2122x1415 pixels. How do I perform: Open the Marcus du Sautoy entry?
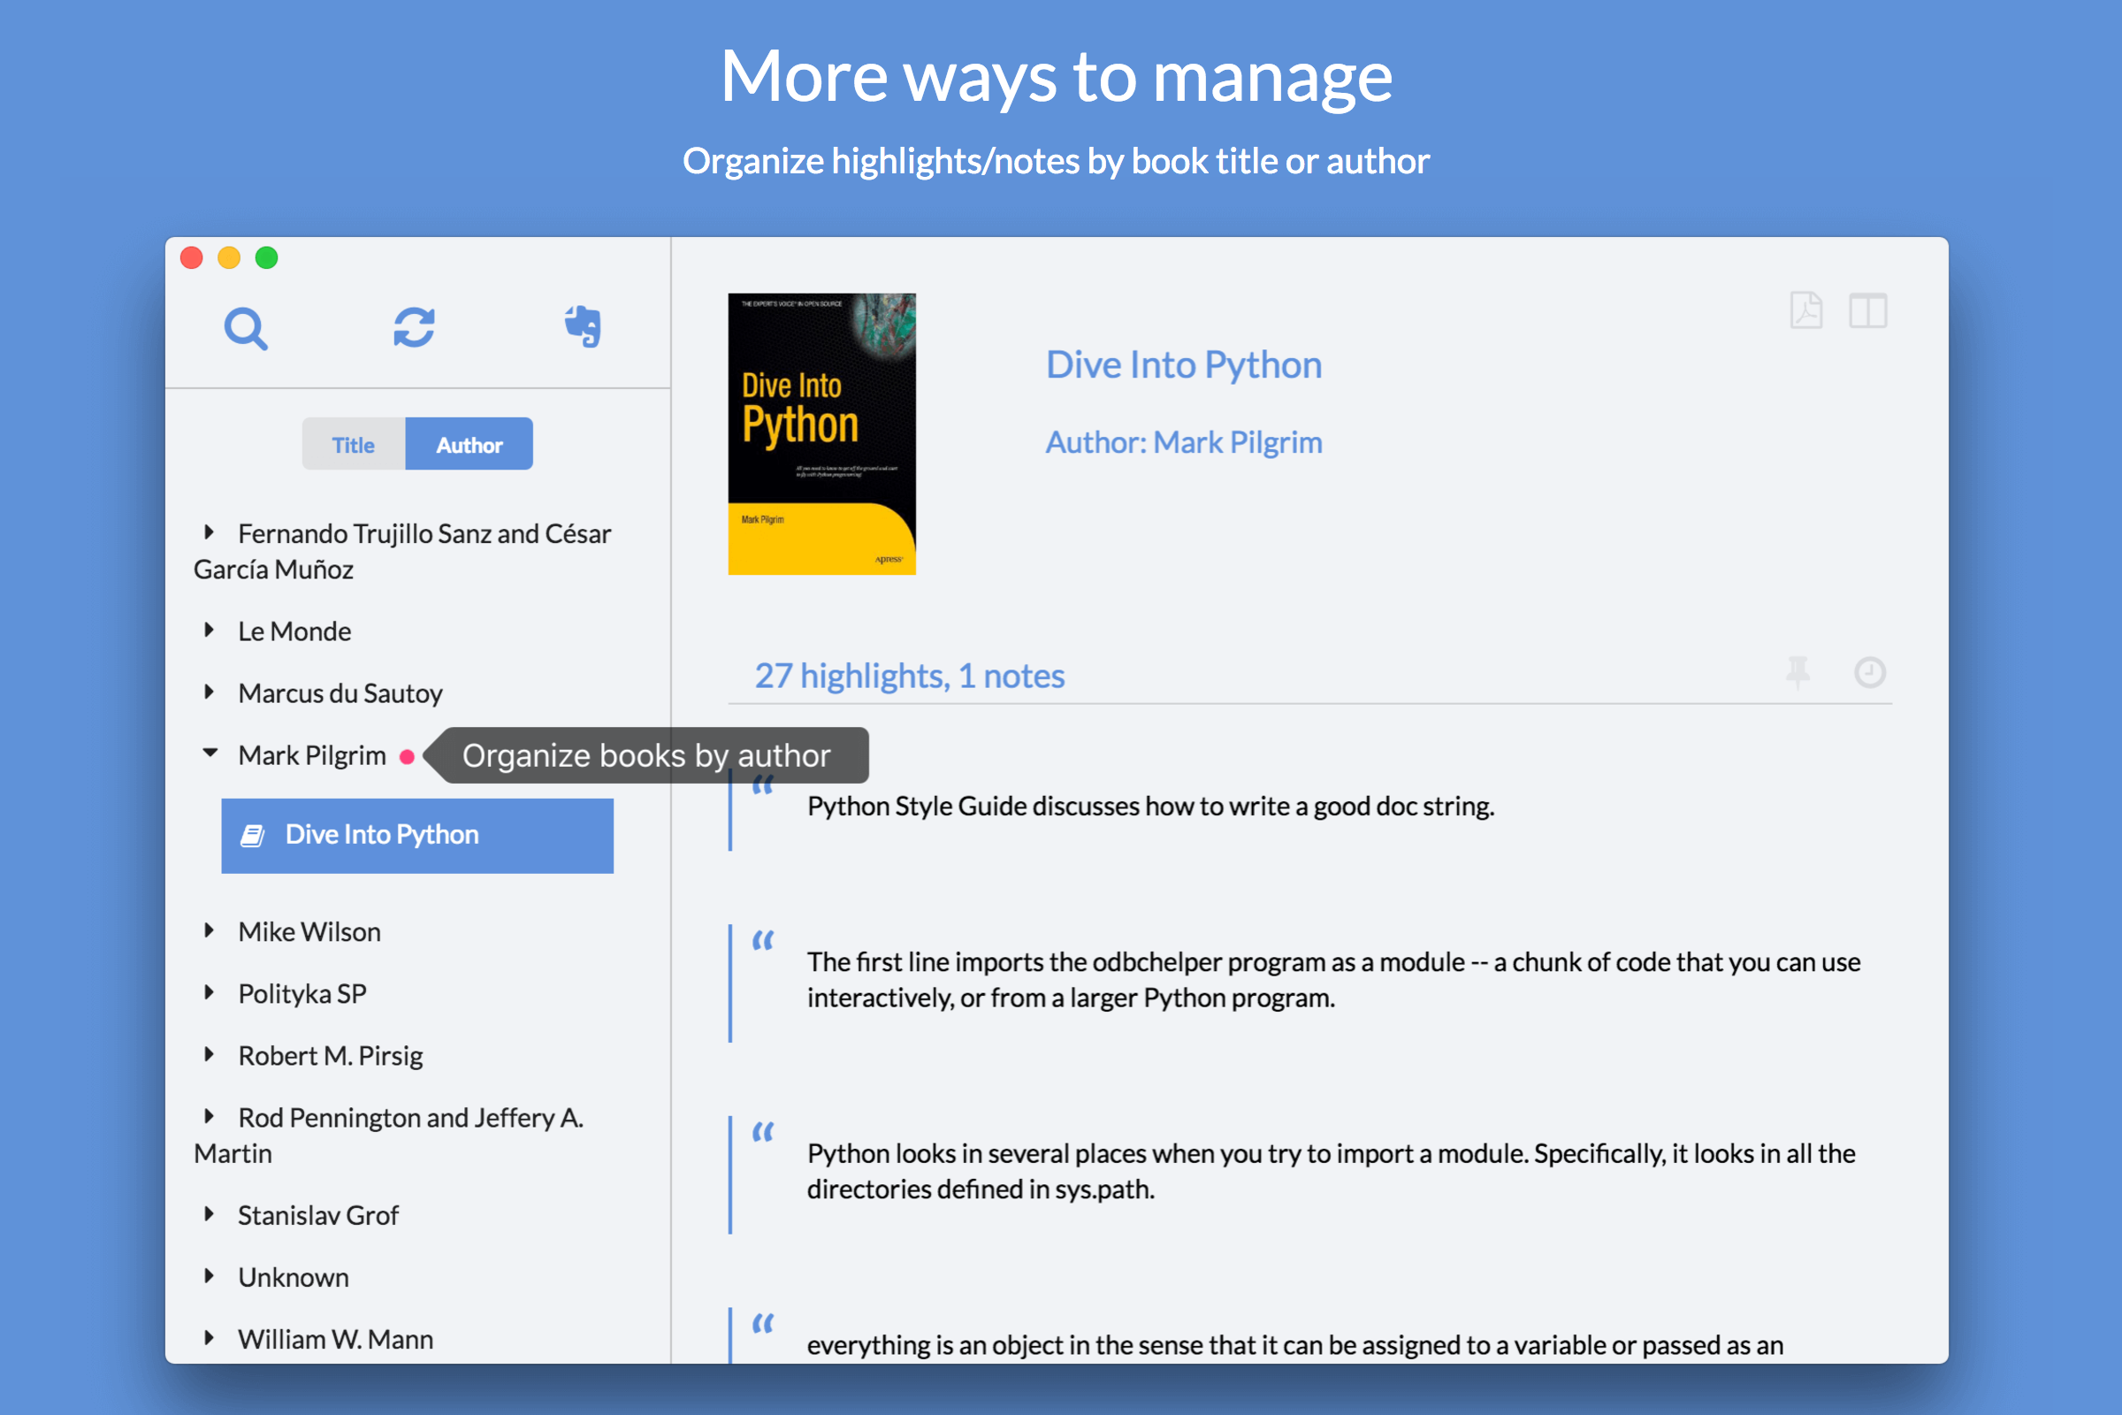tap(340, 693)
